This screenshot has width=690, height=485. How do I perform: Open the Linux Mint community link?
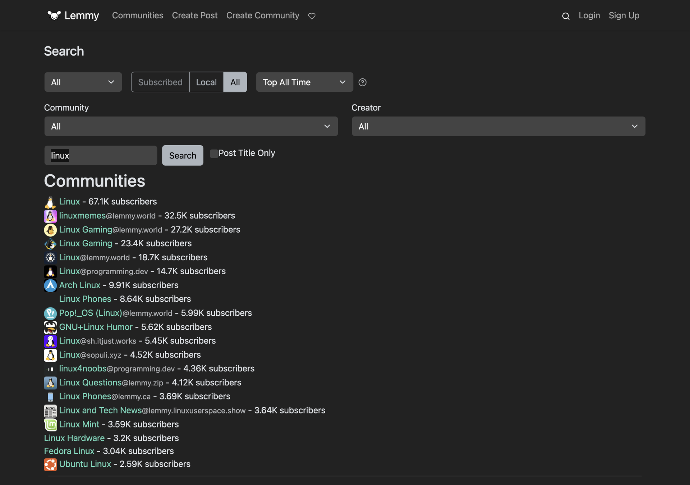[x=79, y=425]
